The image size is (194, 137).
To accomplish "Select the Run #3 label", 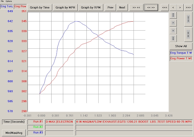I will point(35,133).
